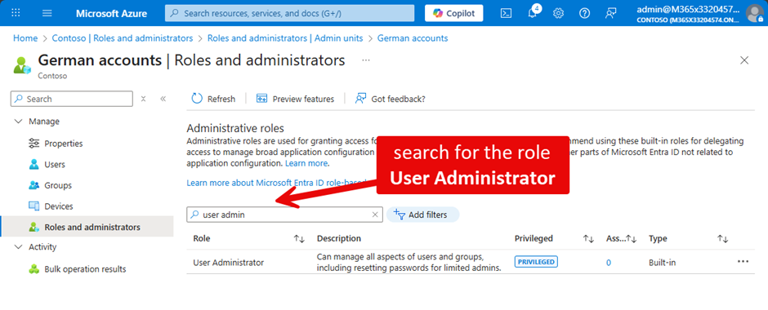Open German accounts breadcrumb
The height and width of the screenshot is (310, 768).
coord(413,38)
